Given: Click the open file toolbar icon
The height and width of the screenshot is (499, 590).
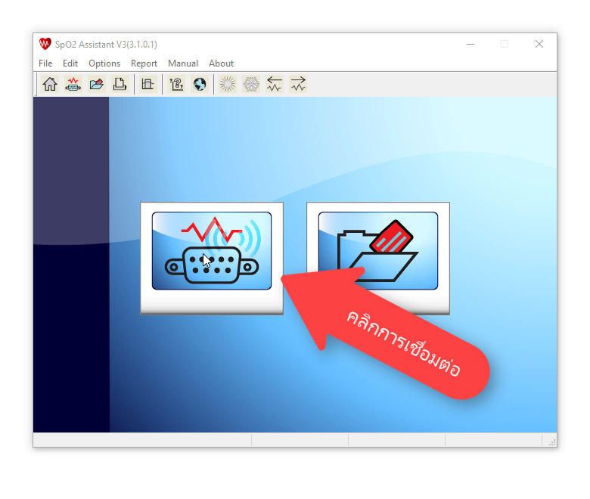Looking at the screenshot, I should click(96, 84).
